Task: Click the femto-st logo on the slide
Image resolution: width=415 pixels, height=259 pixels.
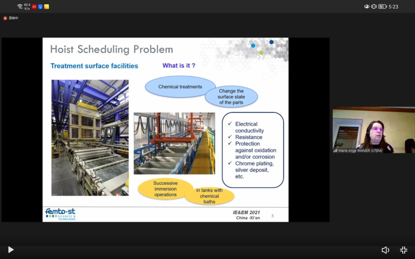Action: pos(60,214)
